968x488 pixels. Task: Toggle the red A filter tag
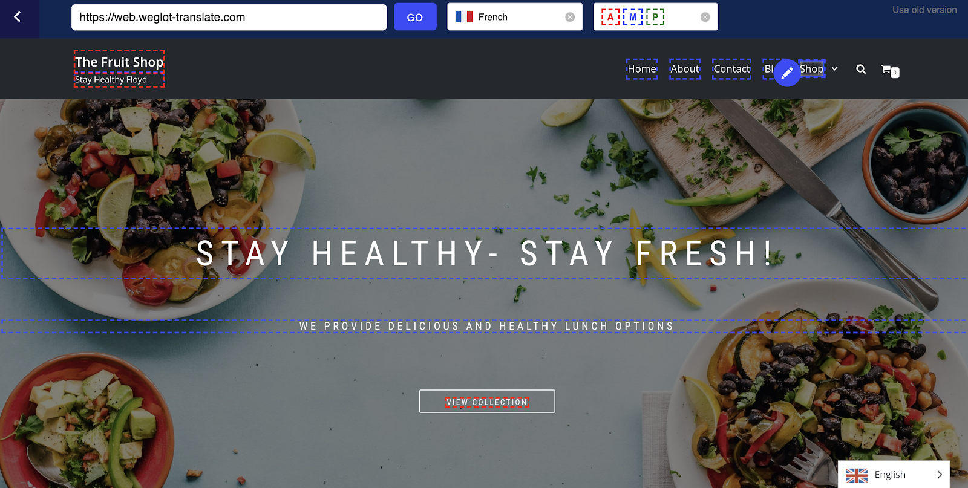coord(610,17)
